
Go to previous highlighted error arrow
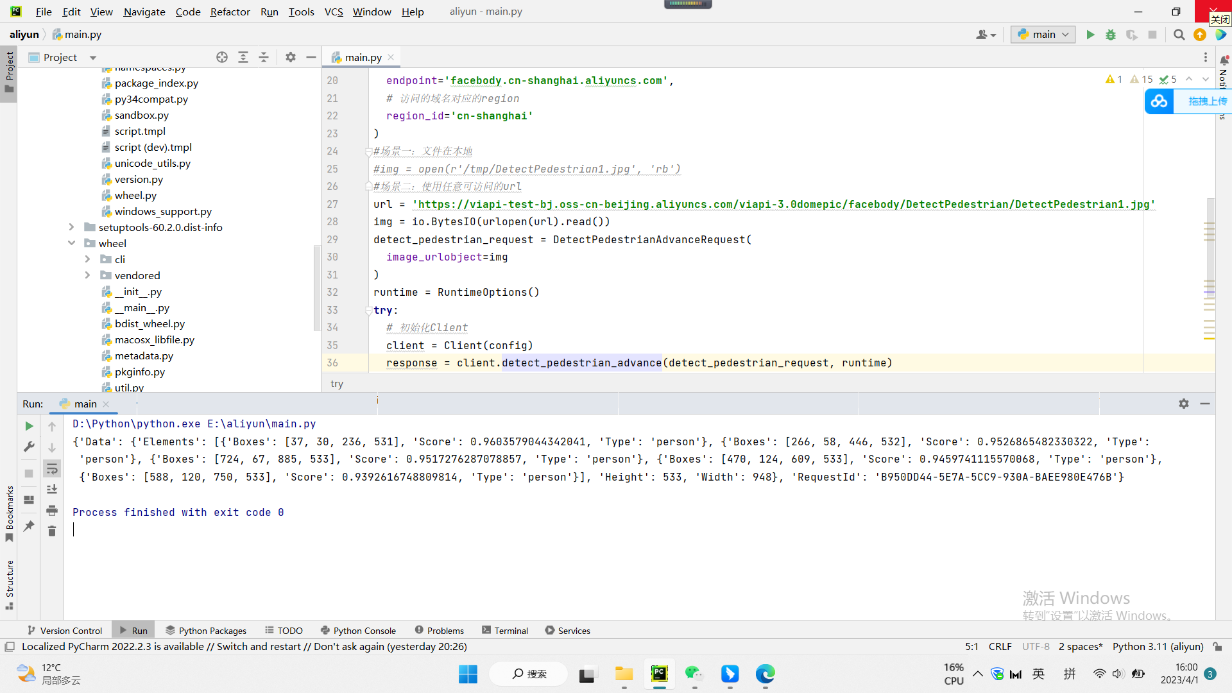coord(1189,79)
